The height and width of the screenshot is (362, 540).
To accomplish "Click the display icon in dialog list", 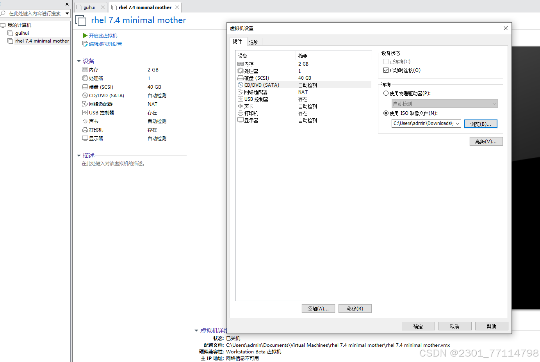I will click(x=241, y=120).
